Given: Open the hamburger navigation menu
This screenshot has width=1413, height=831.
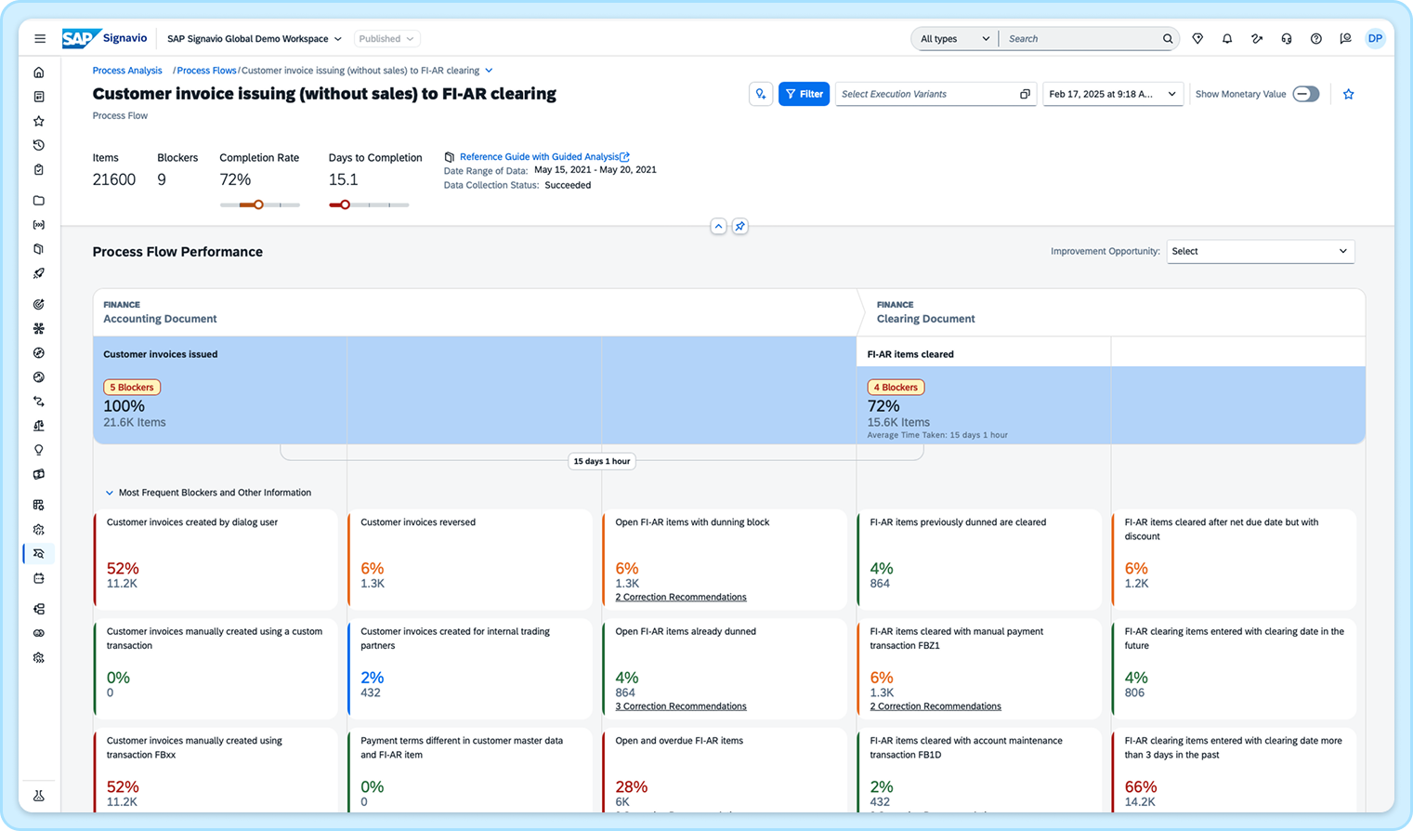Looking at the screenshot, I should [40, 39].
